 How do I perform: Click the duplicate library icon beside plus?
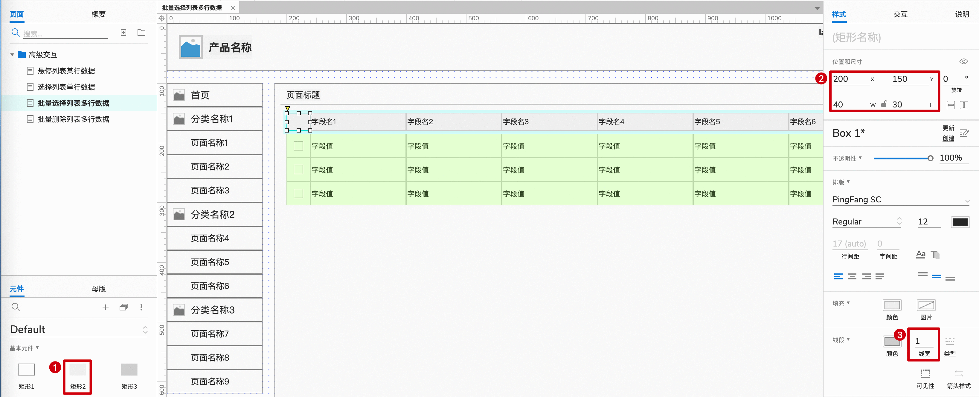click(123, 307)
